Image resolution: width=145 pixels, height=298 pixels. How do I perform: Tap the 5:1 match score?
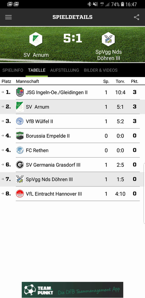[x=72, y=39]
